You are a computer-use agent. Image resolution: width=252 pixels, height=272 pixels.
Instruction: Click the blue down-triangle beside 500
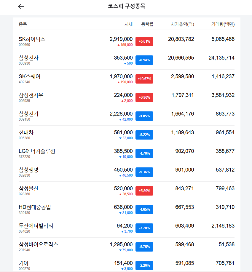125,64
